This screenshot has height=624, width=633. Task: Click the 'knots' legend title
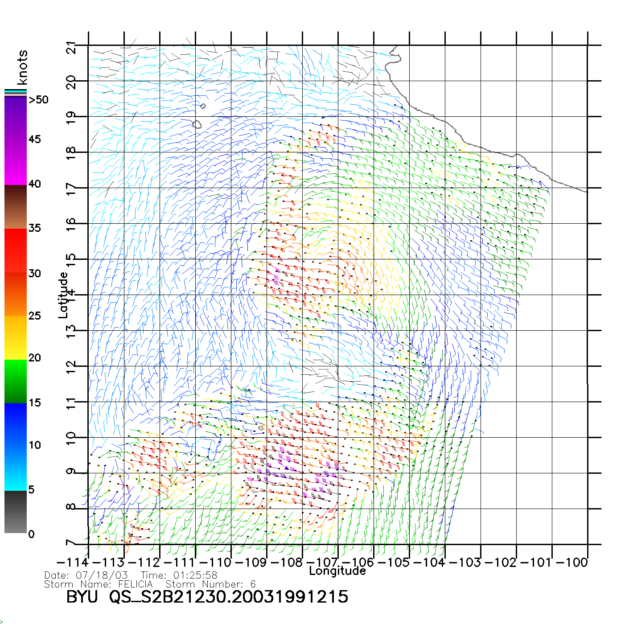click(x=22, y=67)
